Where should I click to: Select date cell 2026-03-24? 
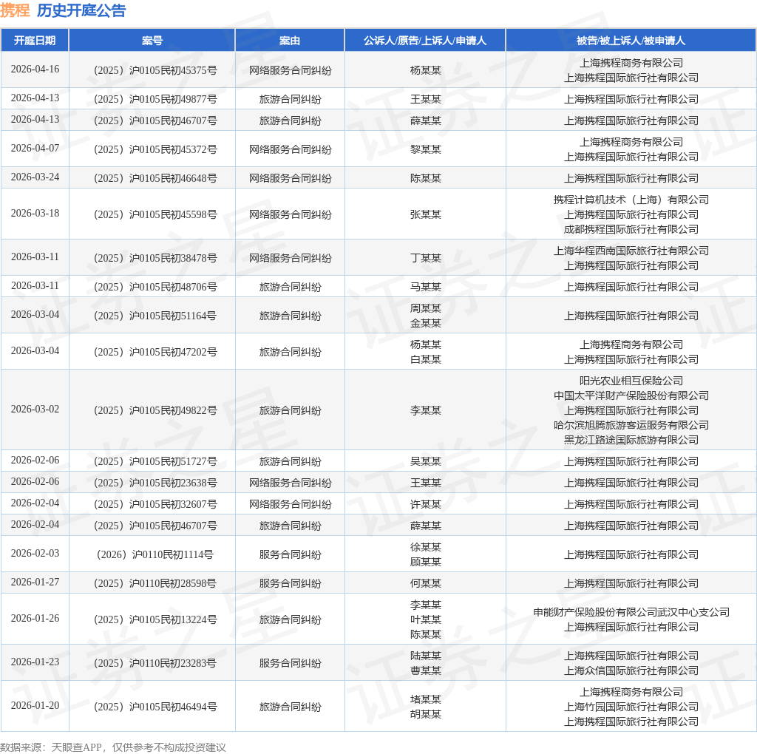pyautogui.click(x=35, y=177)
